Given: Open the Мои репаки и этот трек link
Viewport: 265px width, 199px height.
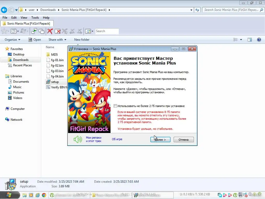Looking at the screenshot, I should pyautogui.click(x=94, y=139).
